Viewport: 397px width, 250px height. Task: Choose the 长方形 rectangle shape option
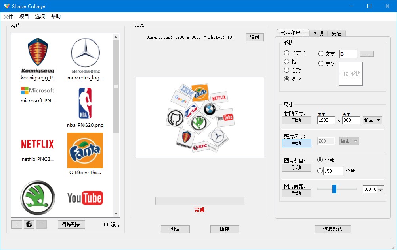click(295, 53)
